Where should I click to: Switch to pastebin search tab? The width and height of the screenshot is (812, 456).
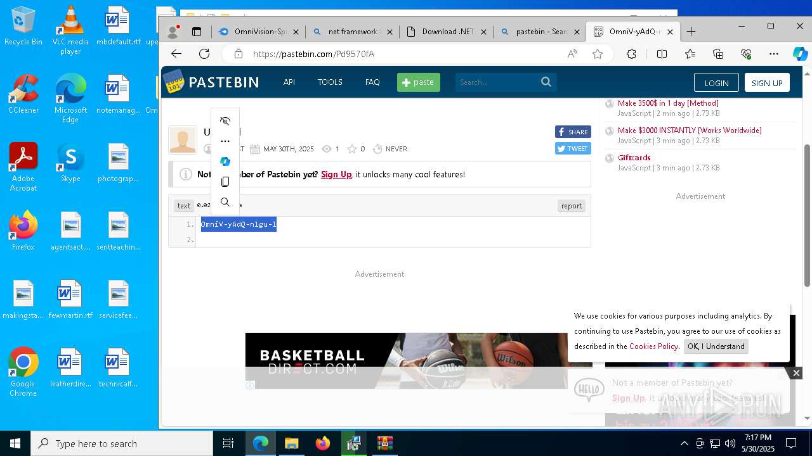[540, 31]
